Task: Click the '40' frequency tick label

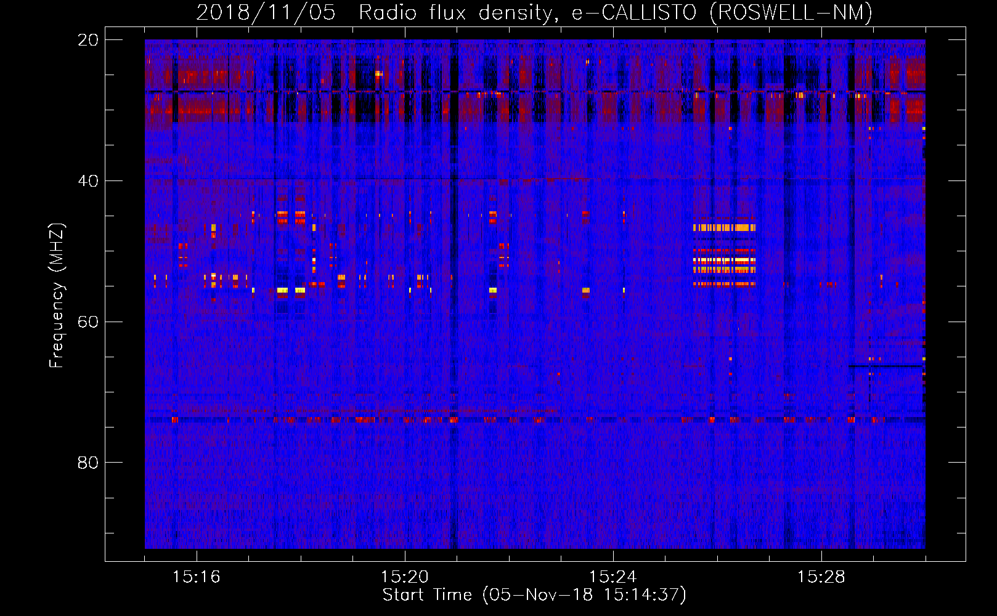Action: pos(88,181)
